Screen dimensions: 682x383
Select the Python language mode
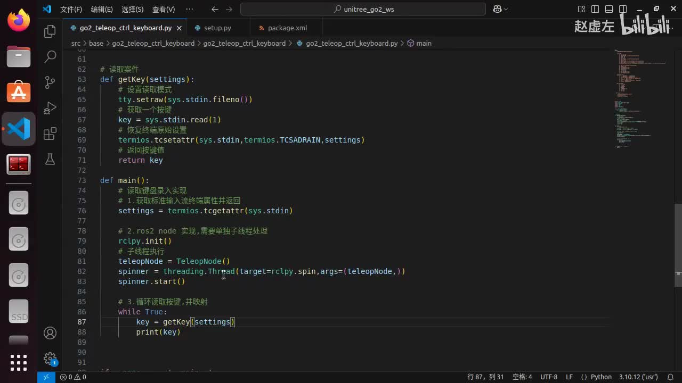click(x=596, y=377)
